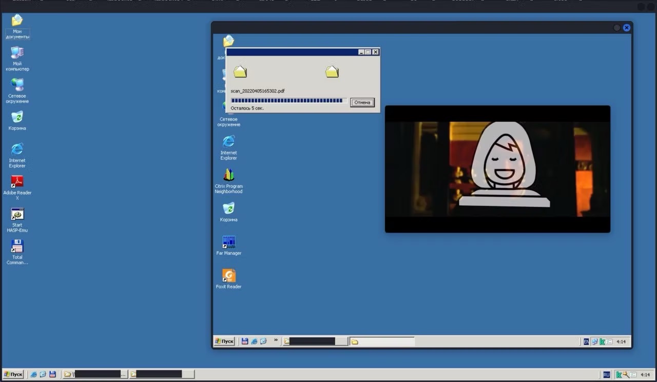Click the EN language indicator in the remote taskbar
Viewport: 657px width, 382px height.
[586, 341]
